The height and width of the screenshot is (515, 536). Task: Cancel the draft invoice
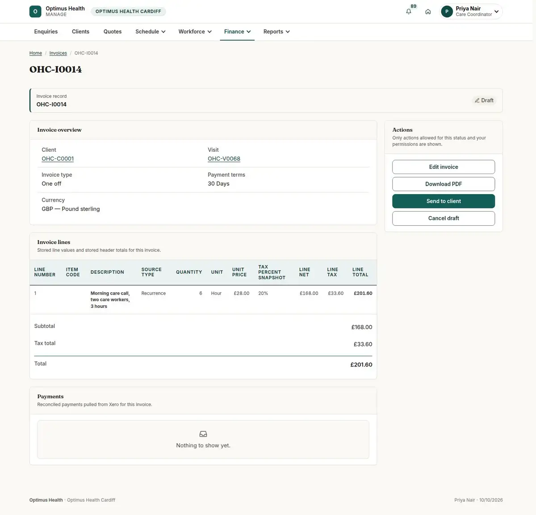click(x=444, y=218)
